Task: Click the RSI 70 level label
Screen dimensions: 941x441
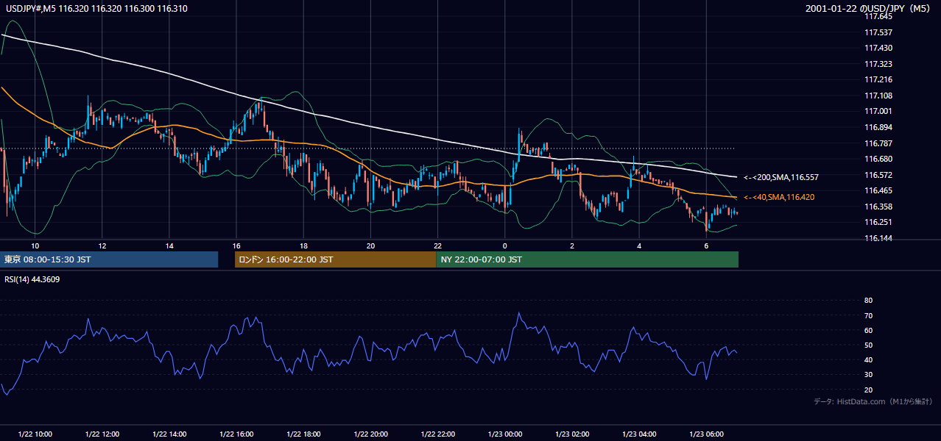Action: tap(868, 315)
